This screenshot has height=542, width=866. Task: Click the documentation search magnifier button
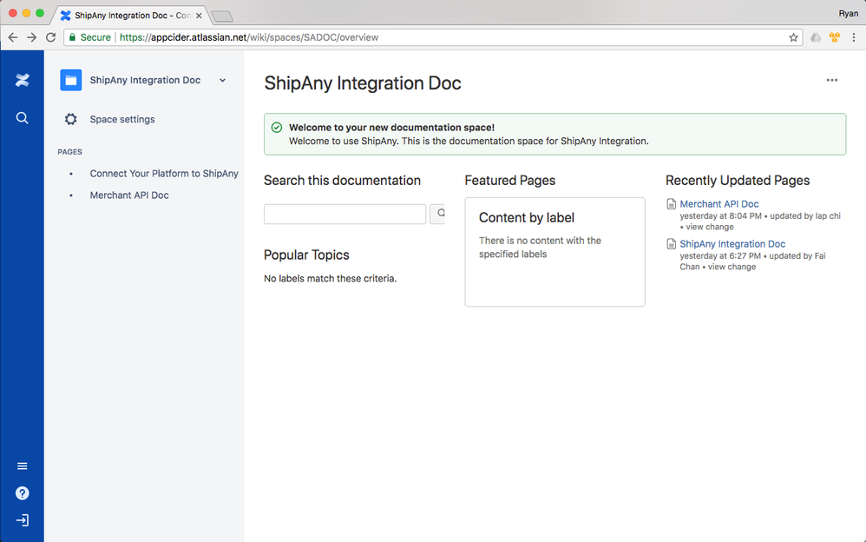click(x=437, y=214)
